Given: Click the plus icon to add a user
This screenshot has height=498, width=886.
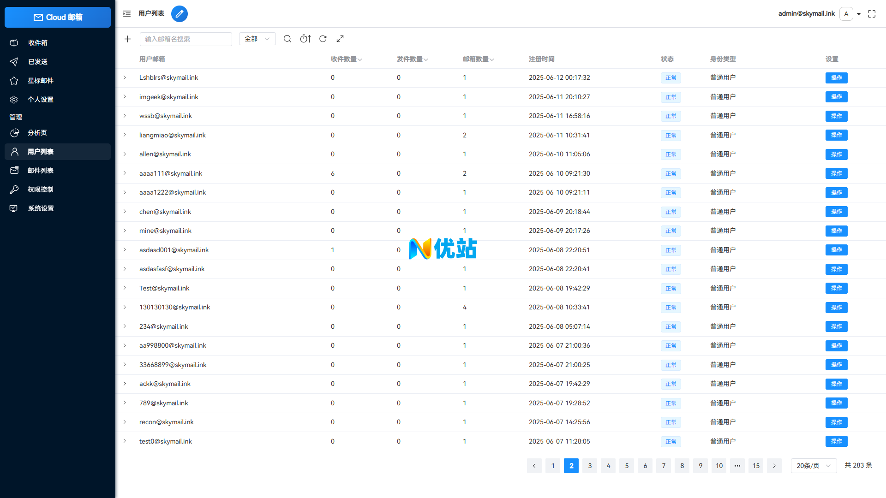Looking at the screenshot, I should pyautogui.click(x=128, y=39).
